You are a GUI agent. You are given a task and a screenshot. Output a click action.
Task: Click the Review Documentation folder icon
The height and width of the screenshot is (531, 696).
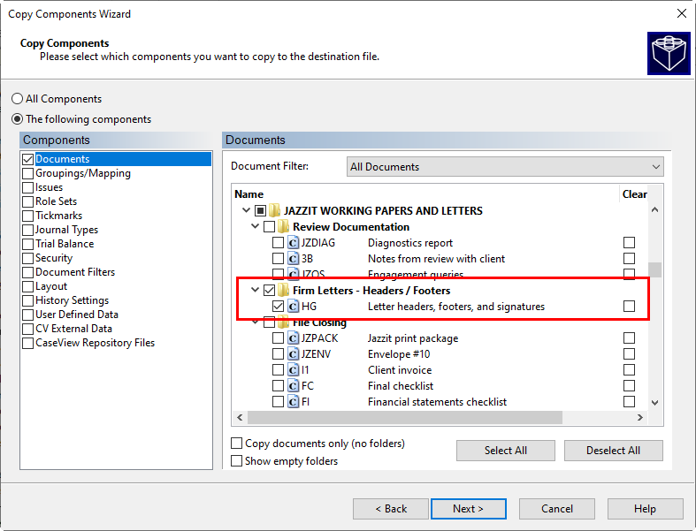(x=283, y=227)
